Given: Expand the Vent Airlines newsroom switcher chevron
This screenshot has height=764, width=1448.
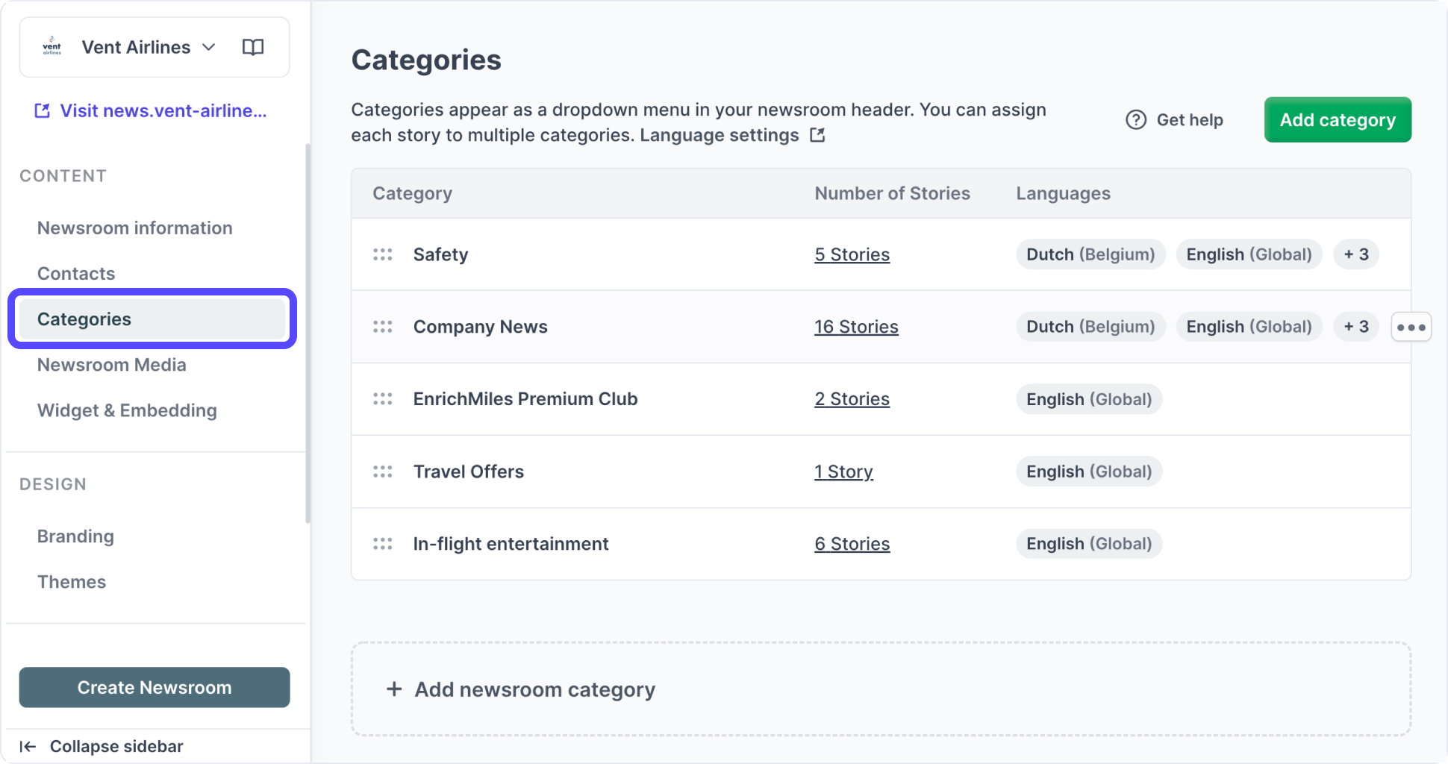Looking at the screenshot, I should pyautogui.click(x=209, y=47).
